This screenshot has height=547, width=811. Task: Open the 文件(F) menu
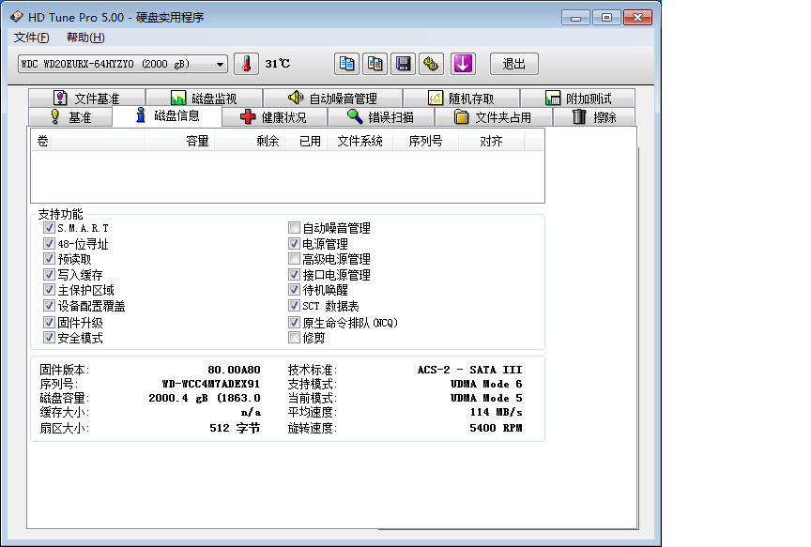tap(32, 38)
